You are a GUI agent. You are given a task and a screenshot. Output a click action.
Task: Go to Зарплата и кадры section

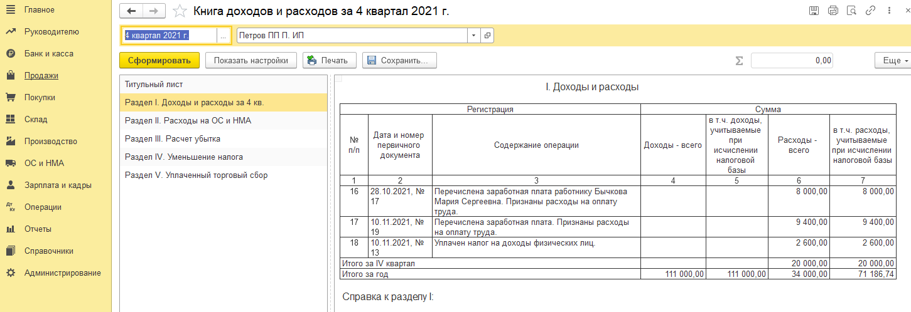58,185
